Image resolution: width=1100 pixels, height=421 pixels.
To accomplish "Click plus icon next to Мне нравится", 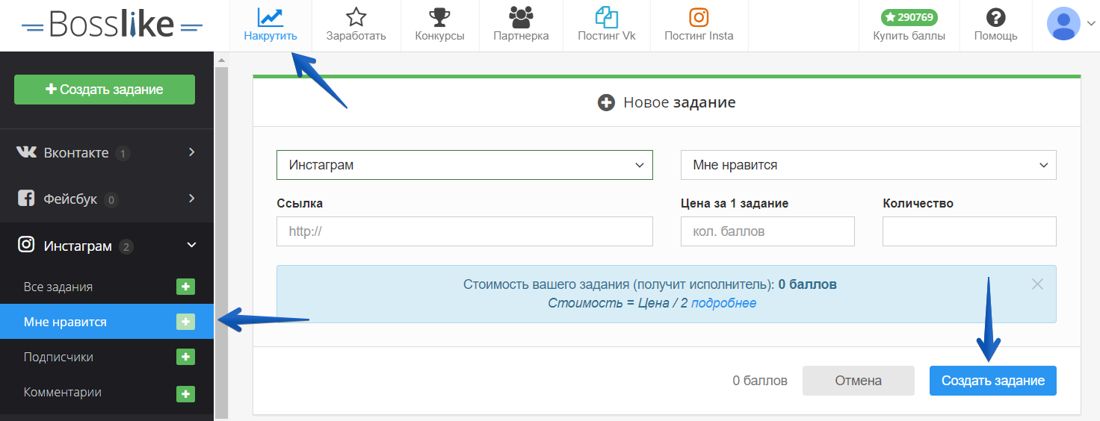I will 185,322.
